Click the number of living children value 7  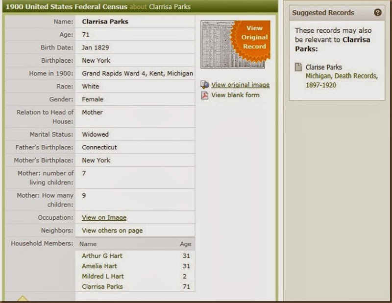coord(84,173)
